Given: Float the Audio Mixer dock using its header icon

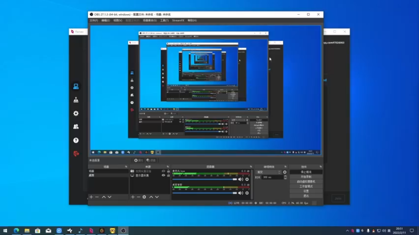Looking at the screenshot, I should click(x=251, y=167).
